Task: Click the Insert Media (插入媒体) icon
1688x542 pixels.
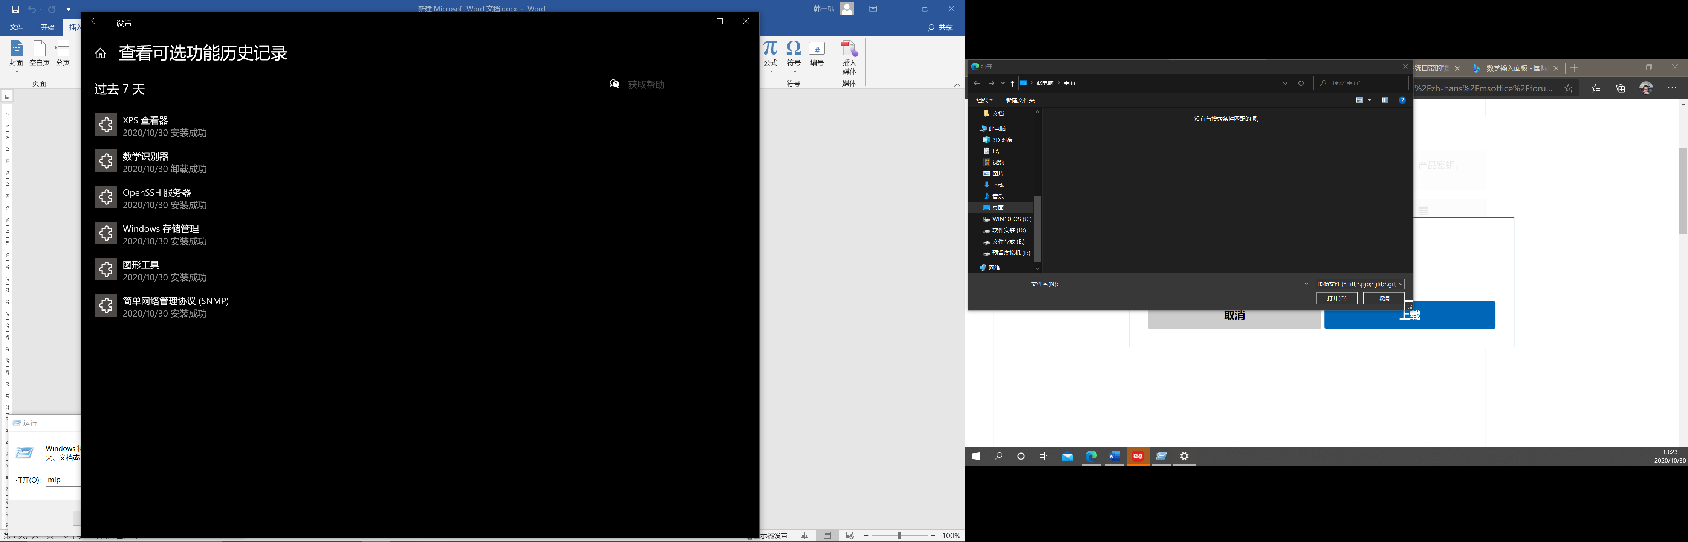Action: tap(849, 50)
